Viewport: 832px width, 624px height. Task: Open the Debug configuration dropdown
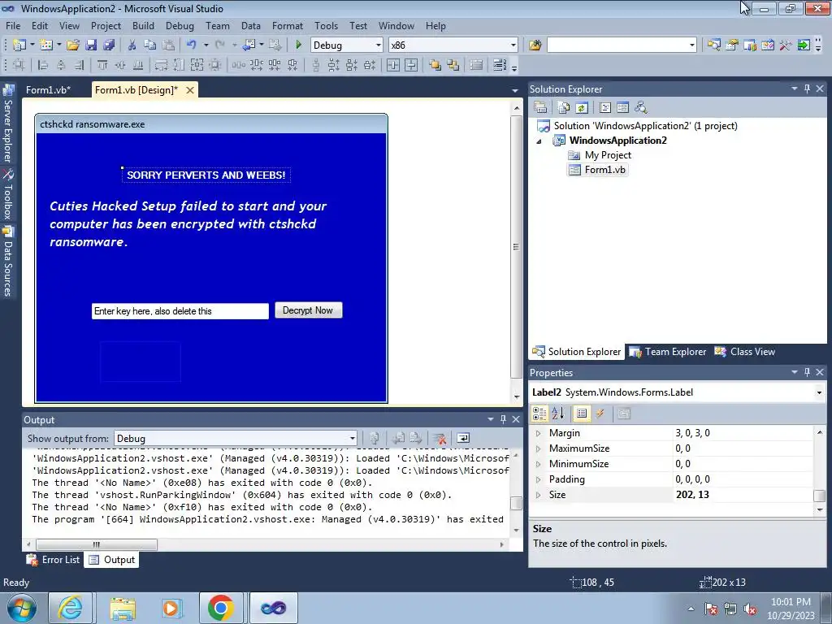[379, 45]
